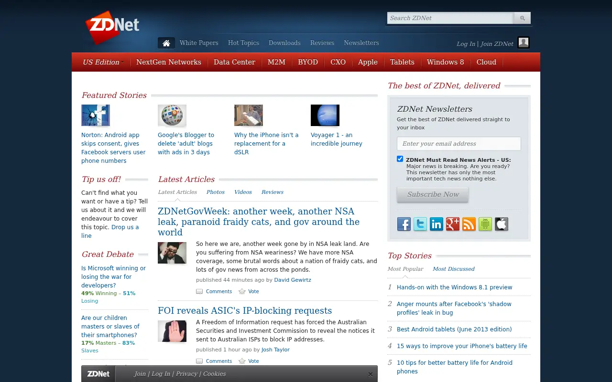Screen dimensions: 612x382
Task: Switch to the Reviews tab under Latest Articles
Action: point(273,192)
